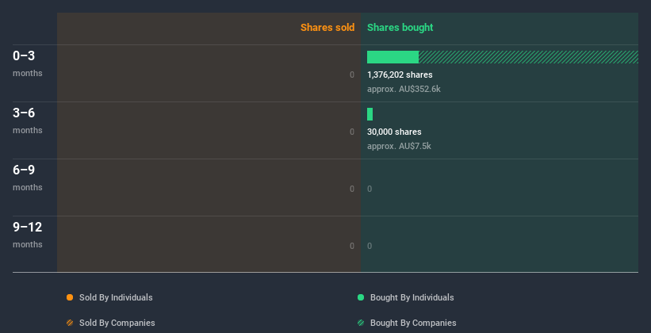Click the orange Sold By Individuals legend dot
Viewport: 651px width, 333px height.
(70, 297)
